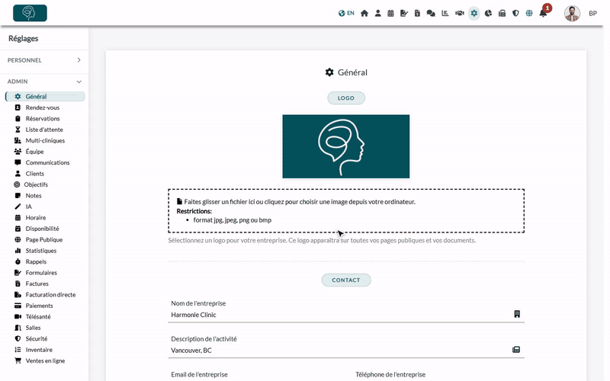
Task: Open Rendez-vous settings
Action: click(x=43, y=107)
